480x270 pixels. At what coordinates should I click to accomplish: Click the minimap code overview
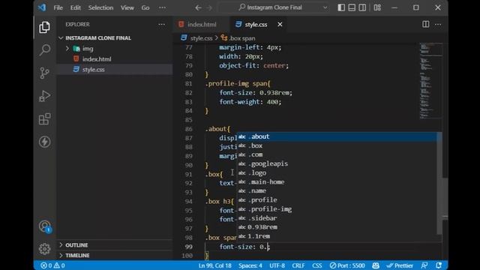pos(431,81)
